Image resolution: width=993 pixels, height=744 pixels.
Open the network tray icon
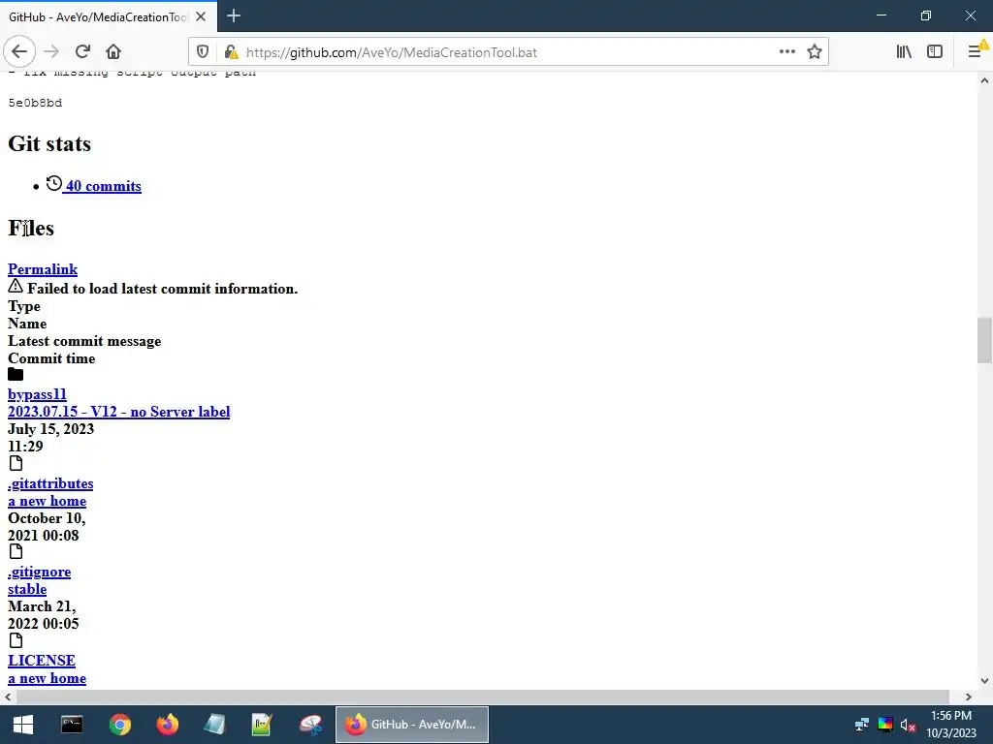click(x=861, y=725)
